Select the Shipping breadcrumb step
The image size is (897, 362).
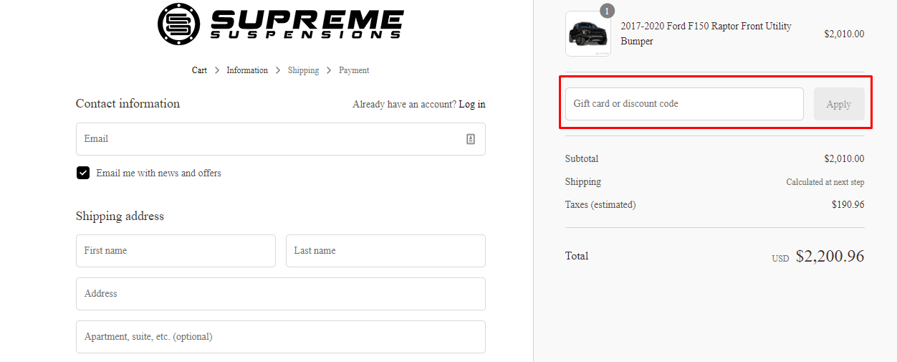(303, 70)
